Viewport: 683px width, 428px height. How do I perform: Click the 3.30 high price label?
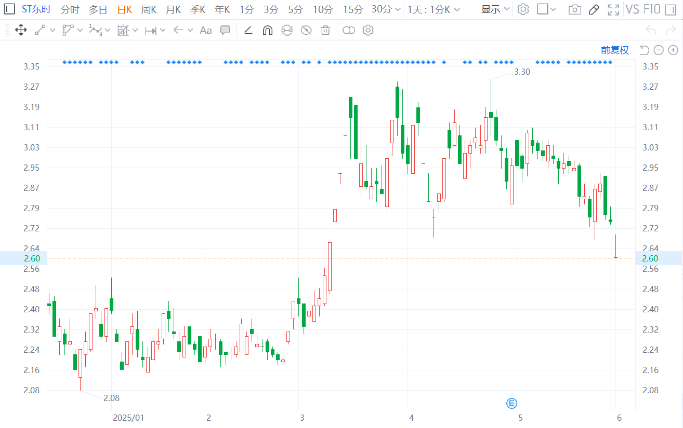pyautogui.click(x=522, y=72)
